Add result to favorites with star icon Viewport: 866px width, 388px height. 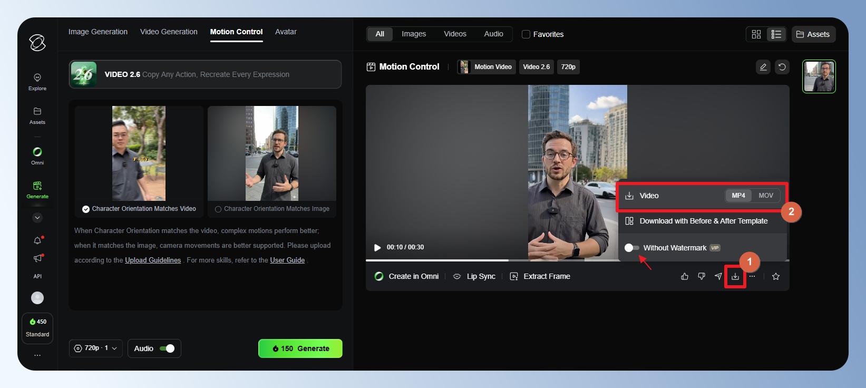coord(776,276)
